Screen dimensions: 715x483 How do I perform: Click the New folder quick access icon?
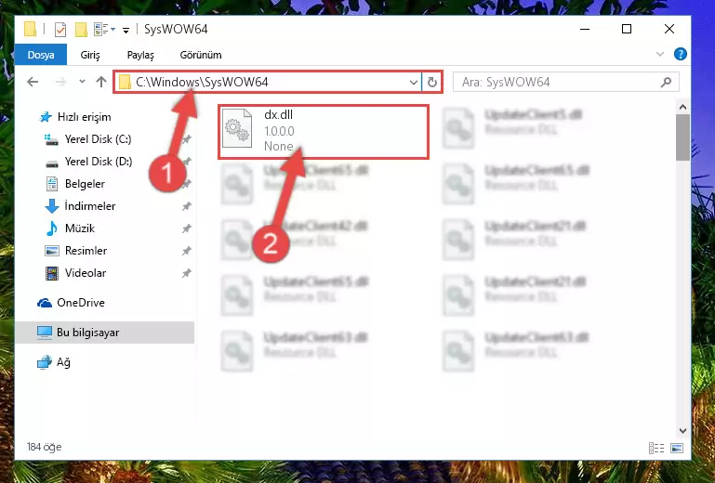tap(81, 30)
